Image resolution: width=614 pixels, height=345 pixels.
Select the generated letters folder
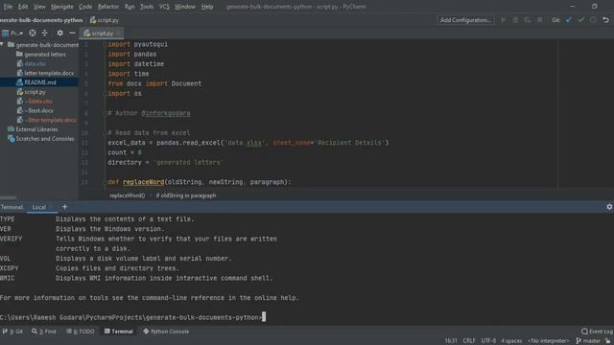pos(45,55)
